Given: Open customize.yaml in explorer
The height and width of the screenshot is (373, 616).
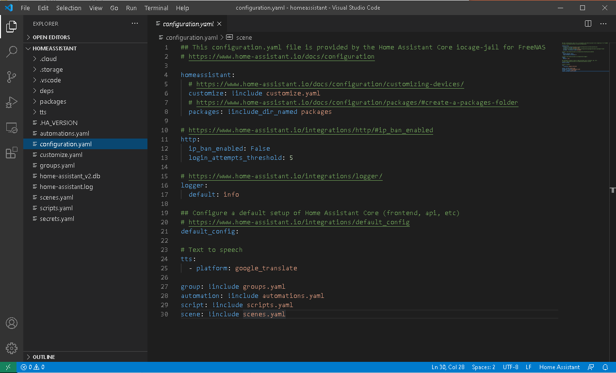Looking at the screenshot, I should tap(85, 155).
